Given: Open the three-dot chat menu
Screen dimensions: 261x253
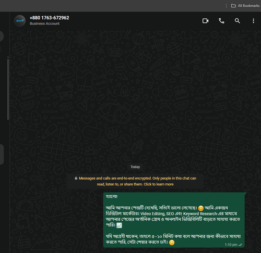Looking at the screenshot, I should pos(253,21).
